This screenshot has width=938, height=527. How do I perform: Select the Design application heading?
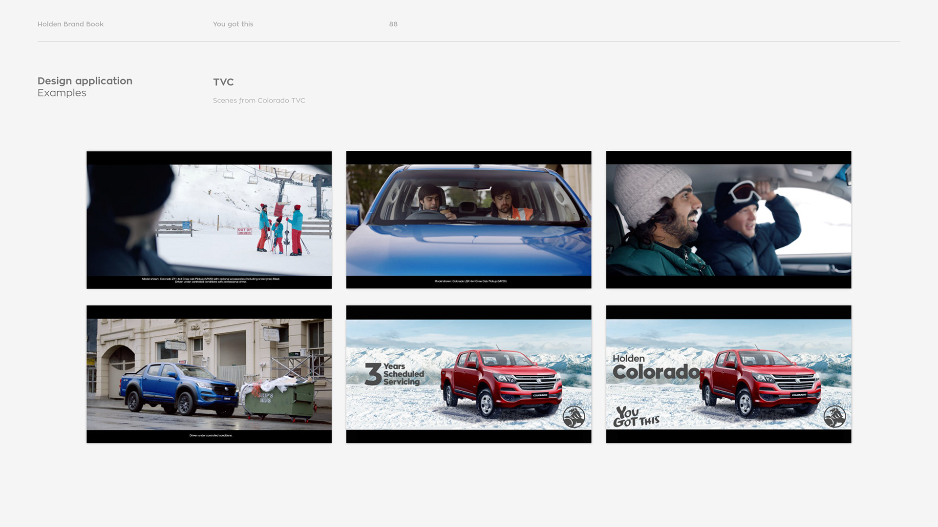(85, 81)
